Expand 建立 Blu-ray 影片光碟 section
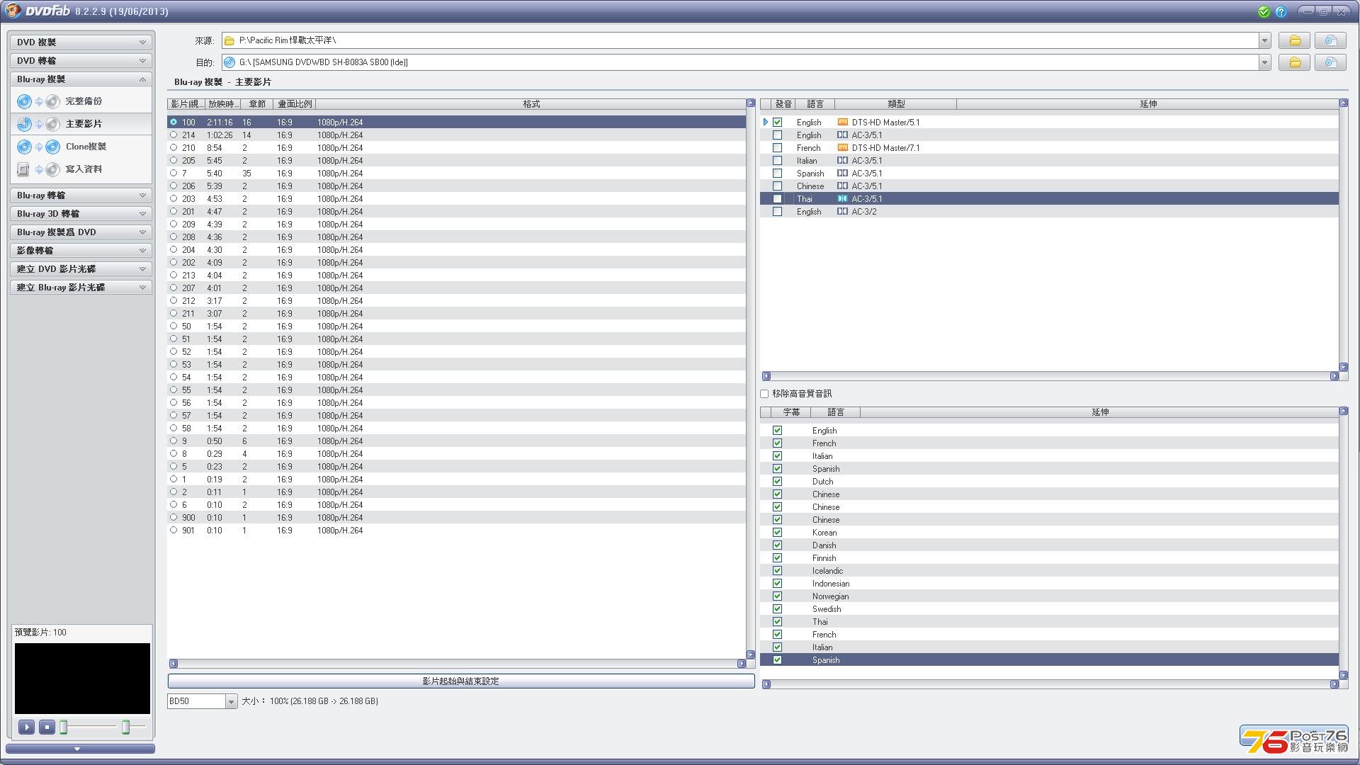This screenshot has width=1360, height=765. 81,287
